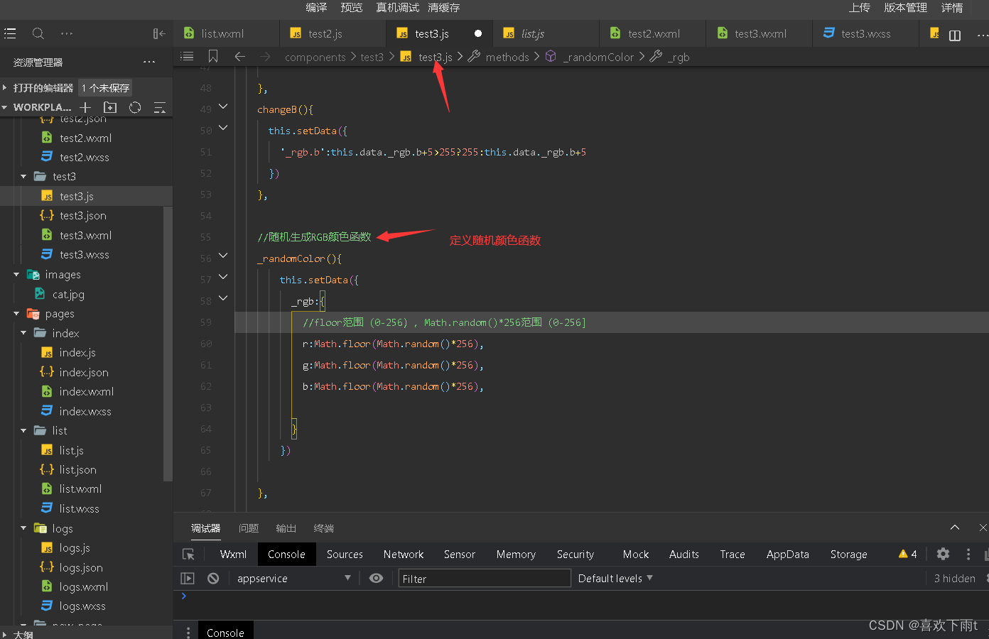Click the warning count indicator
Image resolution: width=989 pixels, height=639 pixels.
point(908,554)
